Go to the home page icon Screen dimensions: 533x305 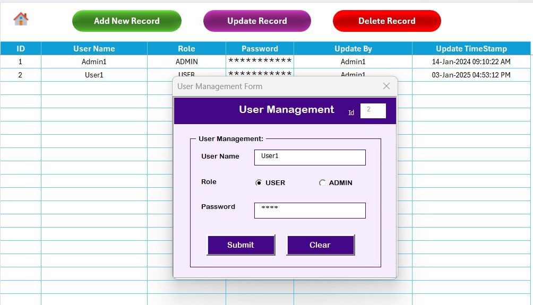(x=21, y=19)
